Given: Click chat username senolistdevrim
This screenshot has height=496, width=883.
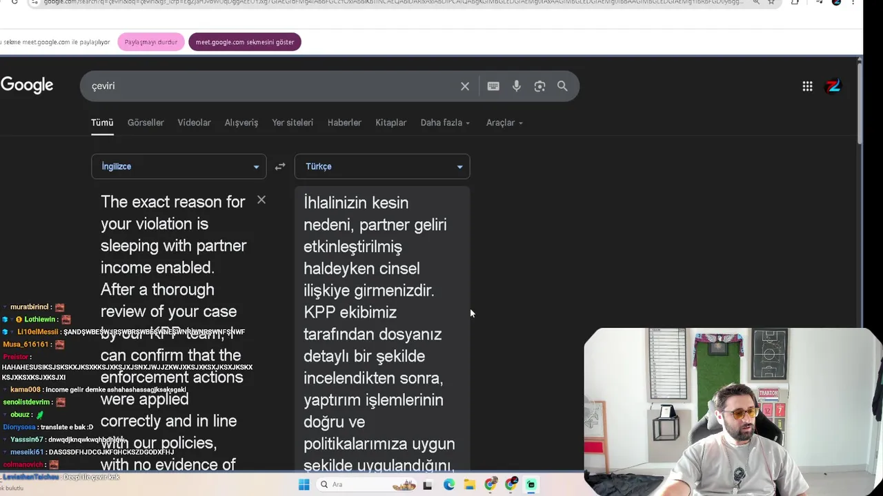Looking at the screenshot, I should (x=26, y=402).
